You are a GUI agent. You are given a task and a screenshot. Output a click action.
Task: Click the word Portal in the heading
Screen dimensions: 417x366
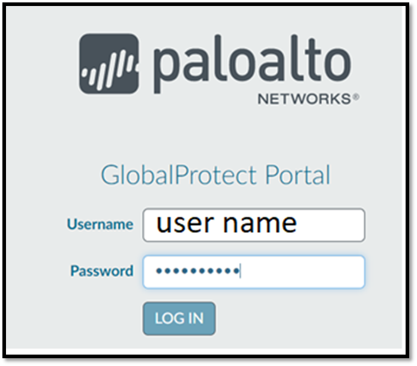click(x=298, y=175)
